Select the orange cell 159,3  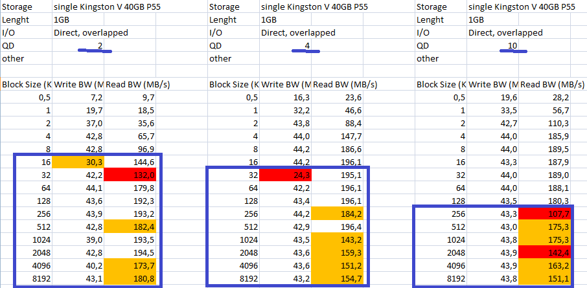coord(338,253)
